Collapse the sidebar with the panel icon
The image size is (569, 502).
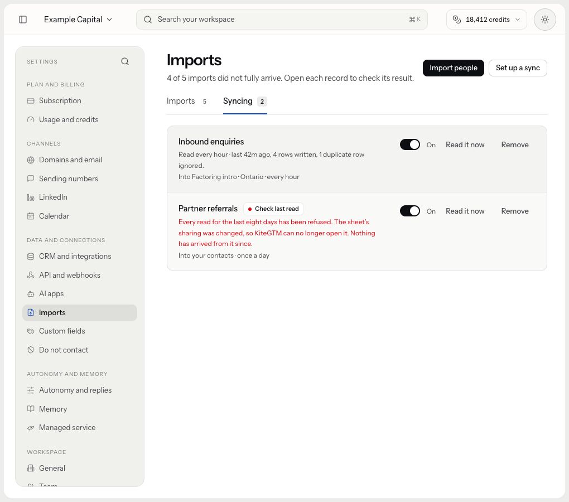tap(23, 20)
